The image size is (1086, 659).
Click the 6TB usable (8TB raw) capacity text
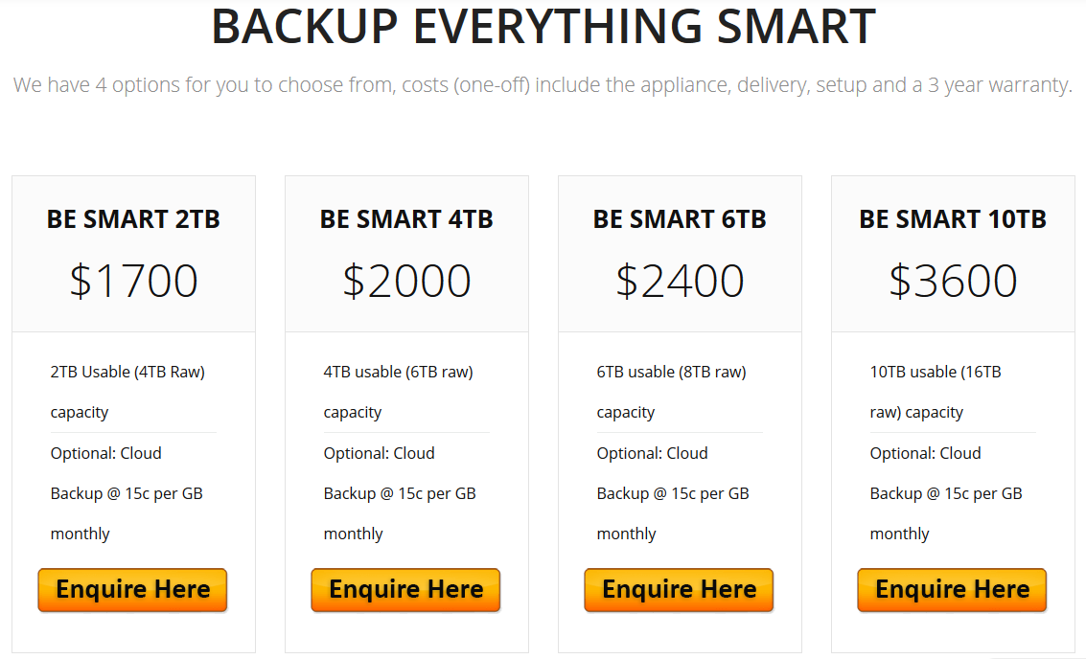pos(672,392)
